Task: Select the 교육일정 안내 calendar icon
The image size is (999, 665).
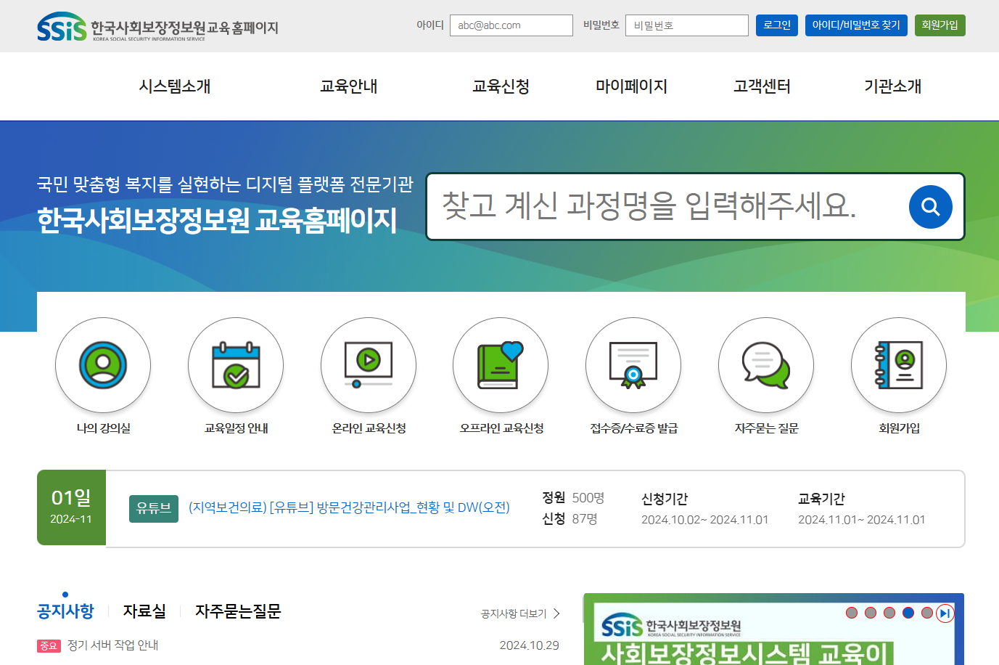Action: 236,365
